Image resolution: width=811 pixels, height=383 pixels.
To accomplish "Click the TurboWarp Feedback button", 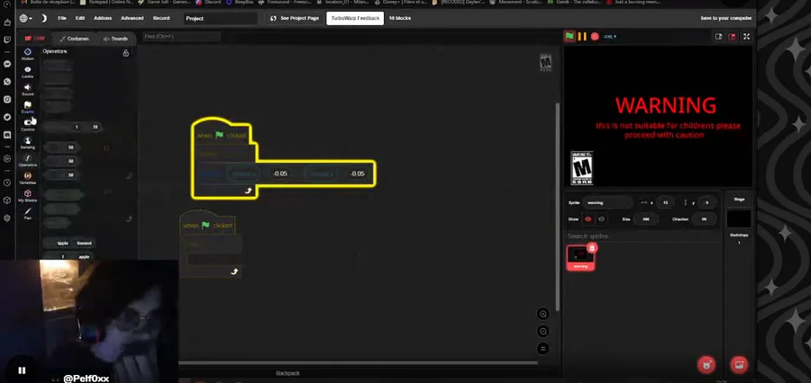I will (x=355, y=18).
